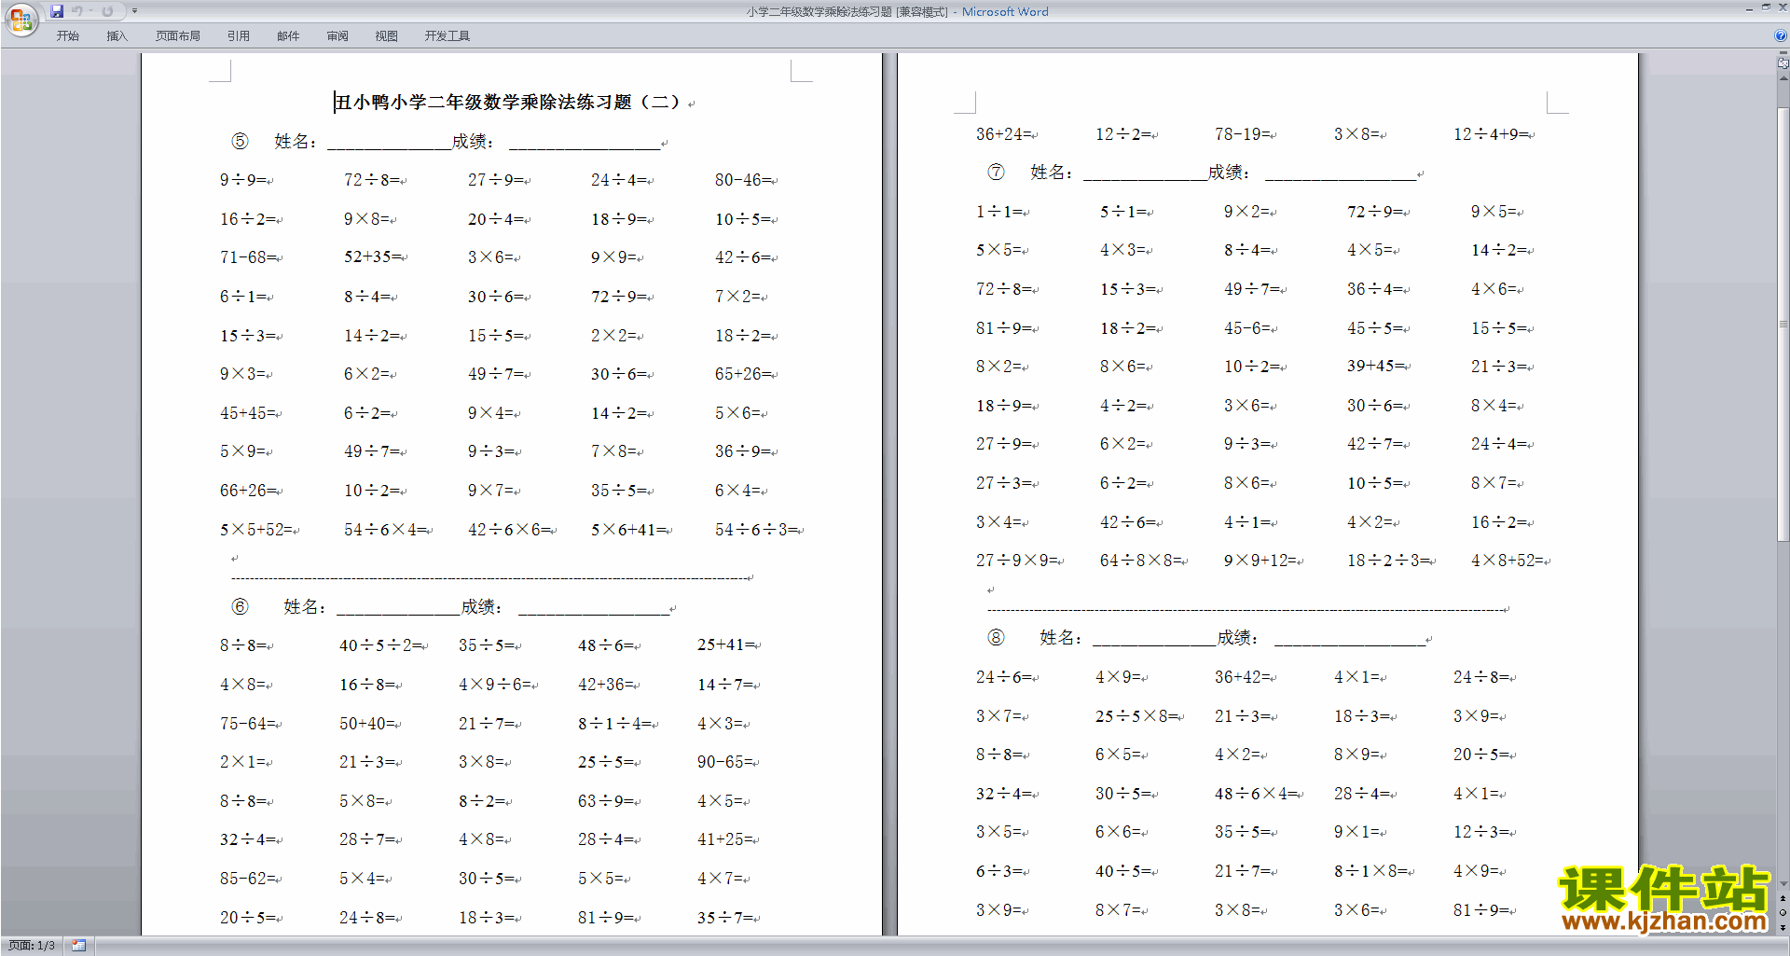1790x956 pixels.
Task: Click the problem 9÷9= in section ⑤
Action: pyautogui.click(x=243, y=180)
